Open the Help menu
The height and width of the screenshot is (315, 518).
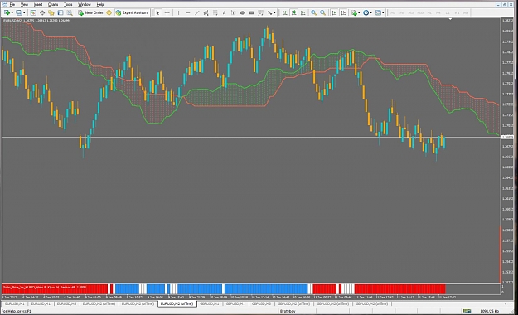click(100, 5)
